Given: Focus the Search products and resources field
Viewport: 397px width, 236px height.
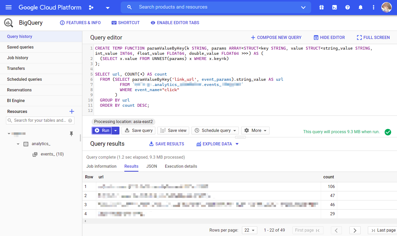Looking at the screenshot, I should pyautogui.click(x=216, y=7).
